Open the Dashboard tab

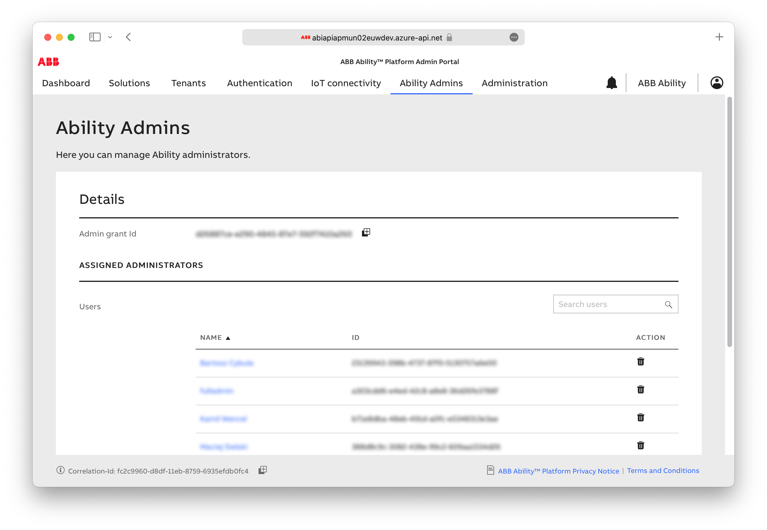tap(66, 83)
